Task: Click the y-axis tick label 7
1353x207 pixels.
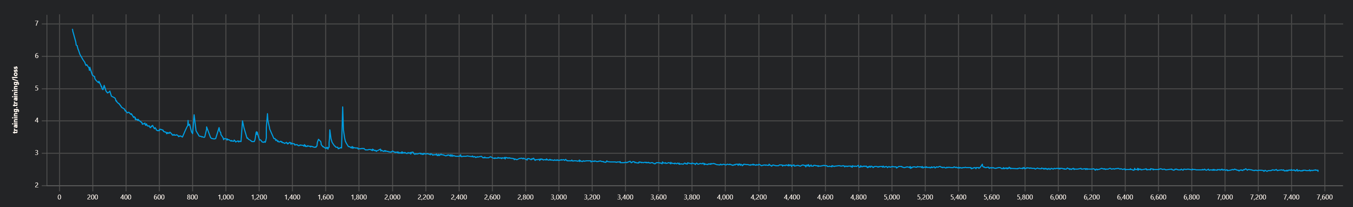Action: pos(37,24)
